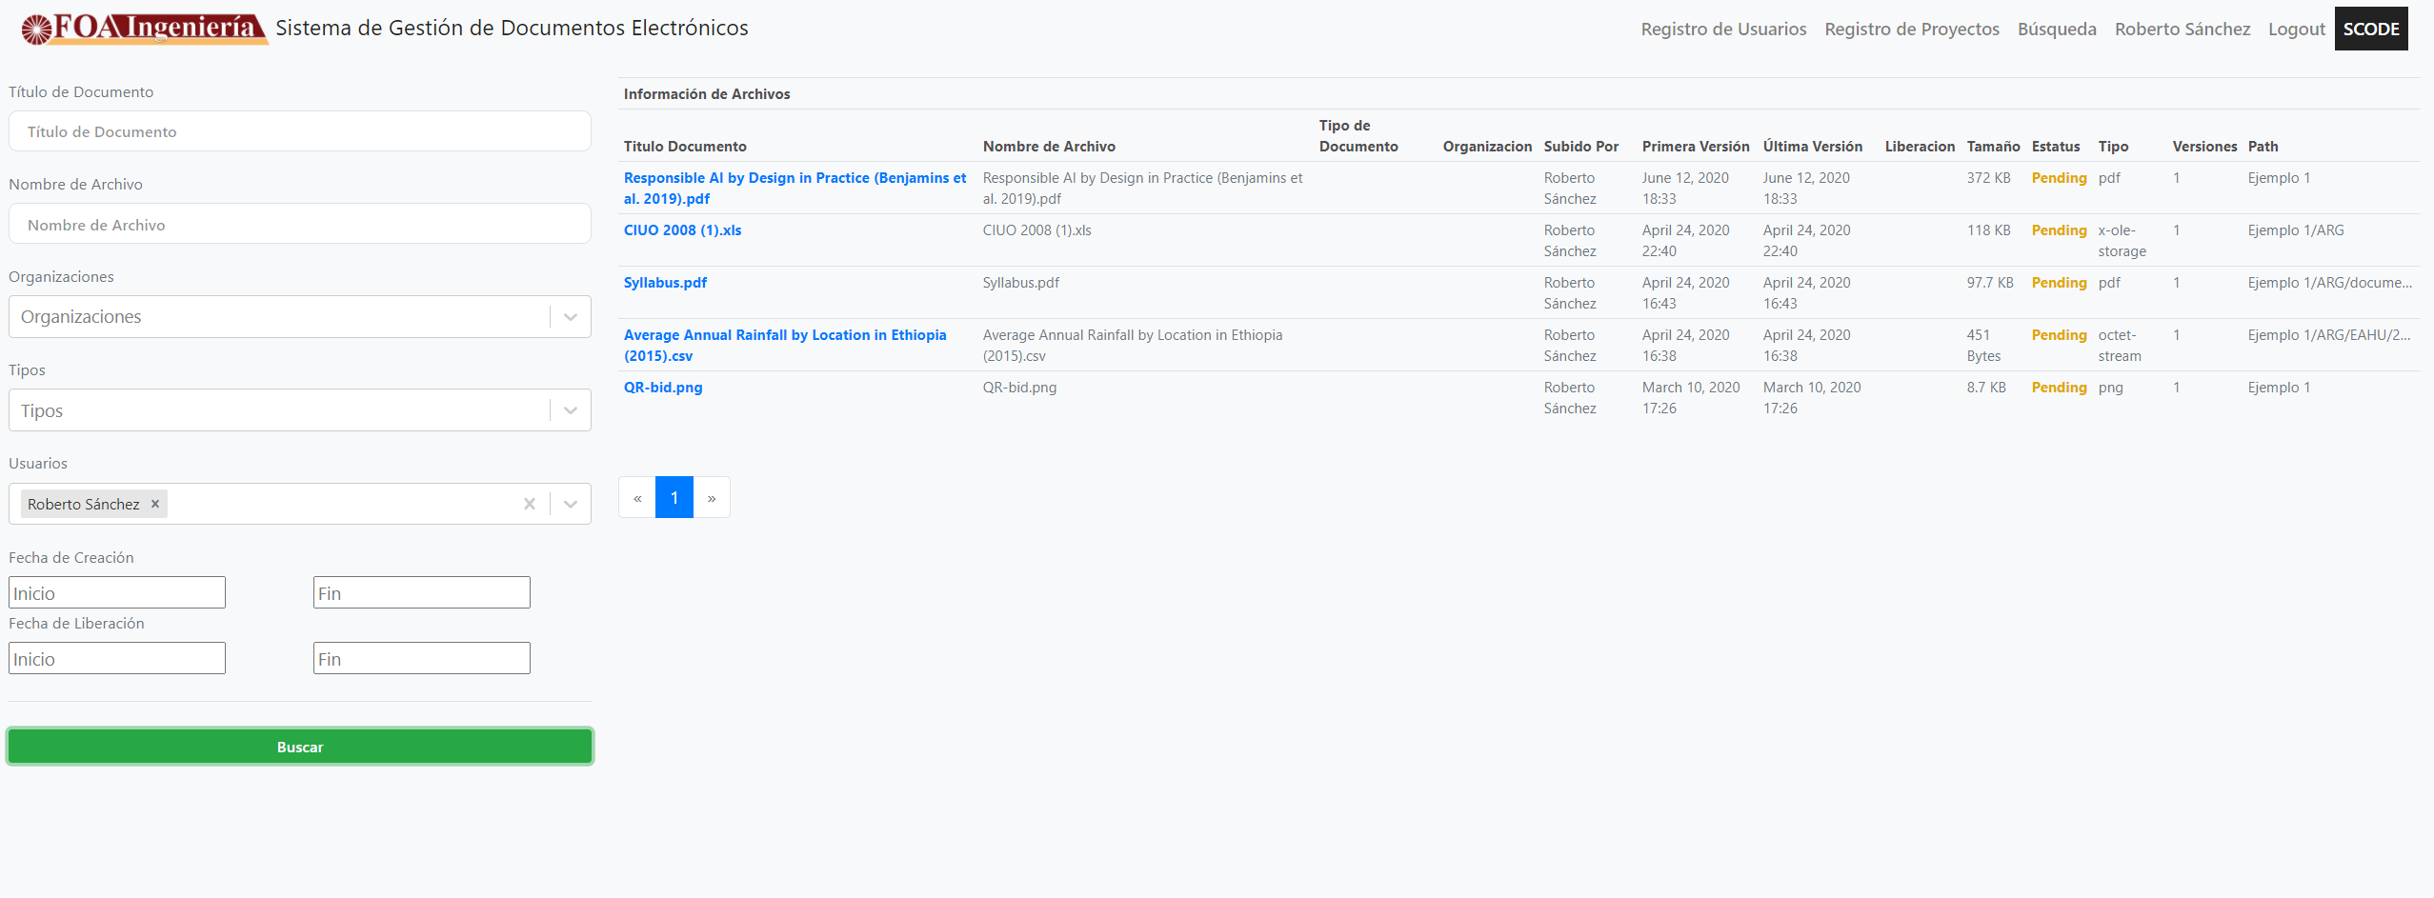Screen dimensions: 2434x898
Task: Go to previous results page
Action: click(637, 498)
